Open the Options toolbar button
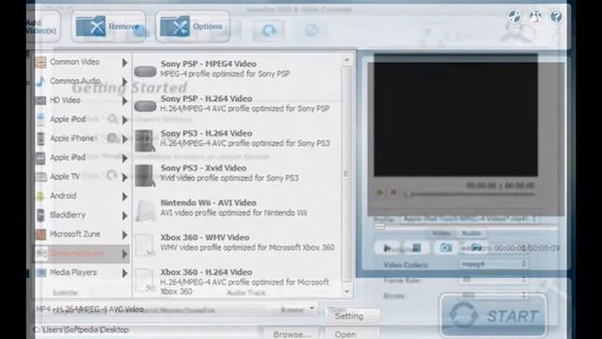Screen dimensions: 602x339 (x=192, y=26)
